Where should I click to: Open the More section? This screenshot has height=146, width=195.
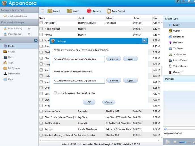(11, 79)
